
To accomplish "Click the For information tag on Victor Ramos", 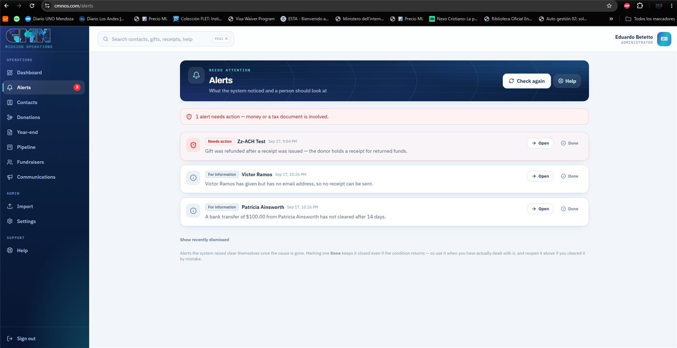I will (x=222, y=174).
